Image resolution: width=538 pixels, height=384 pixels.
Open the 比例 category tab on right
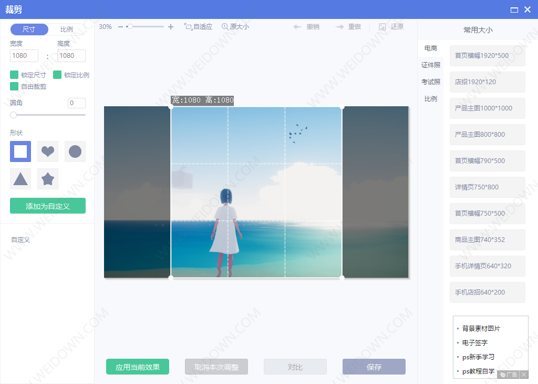[x=431, y=98]
